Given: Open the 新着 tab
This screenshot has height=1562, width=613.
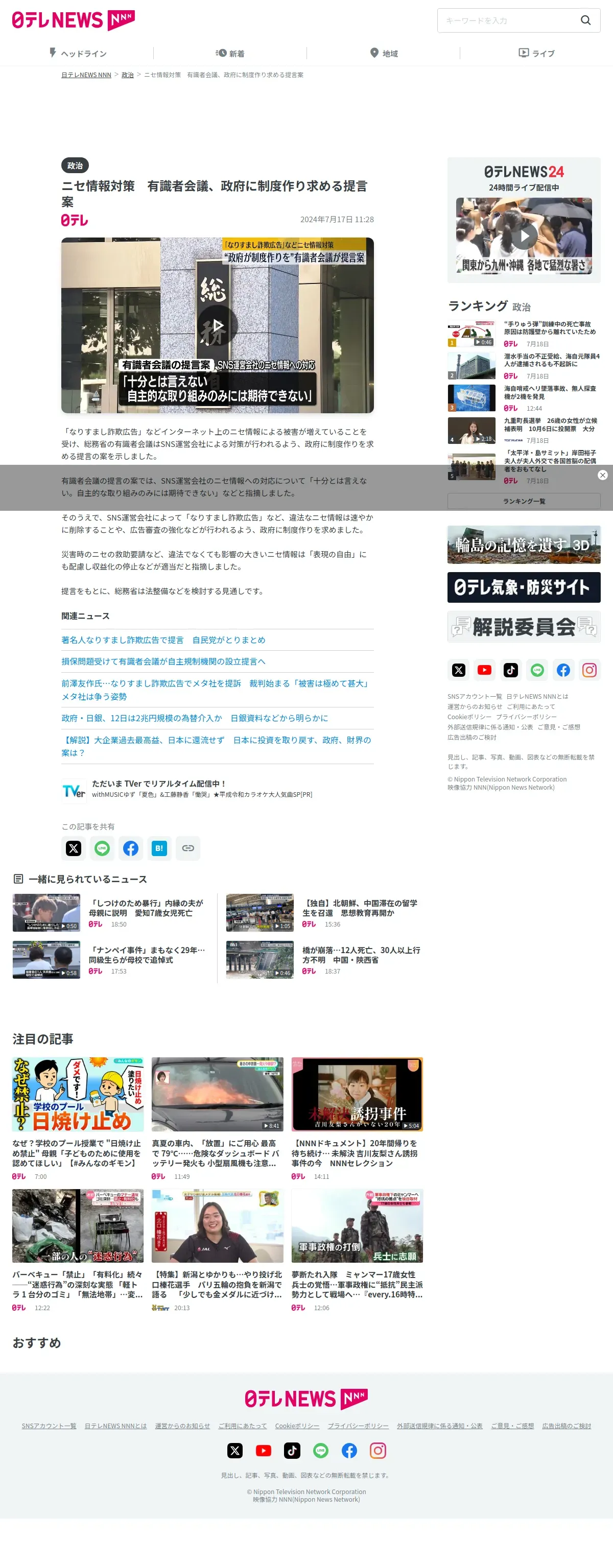Looking at the screenshot, I should (x=230, y=53).
